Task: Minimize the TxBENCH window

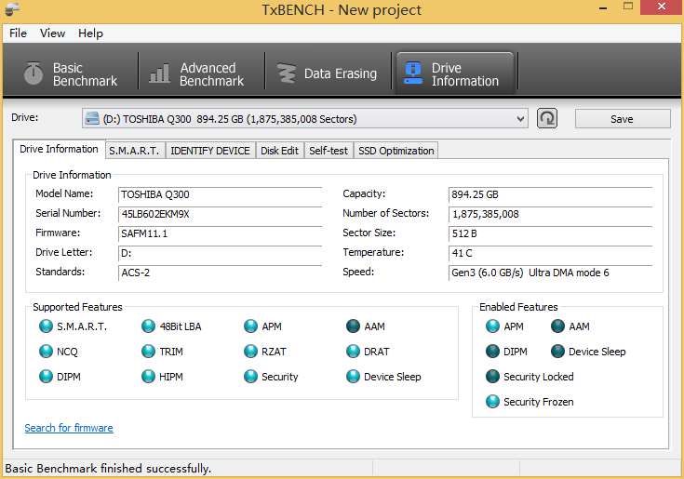Action: (x=603, y=7)
